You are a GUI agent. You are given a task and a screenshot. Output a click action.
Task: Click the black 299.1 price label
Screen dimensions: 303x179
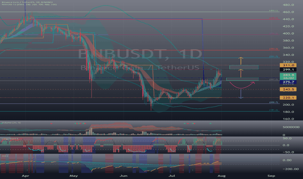(x=288, y=70)
